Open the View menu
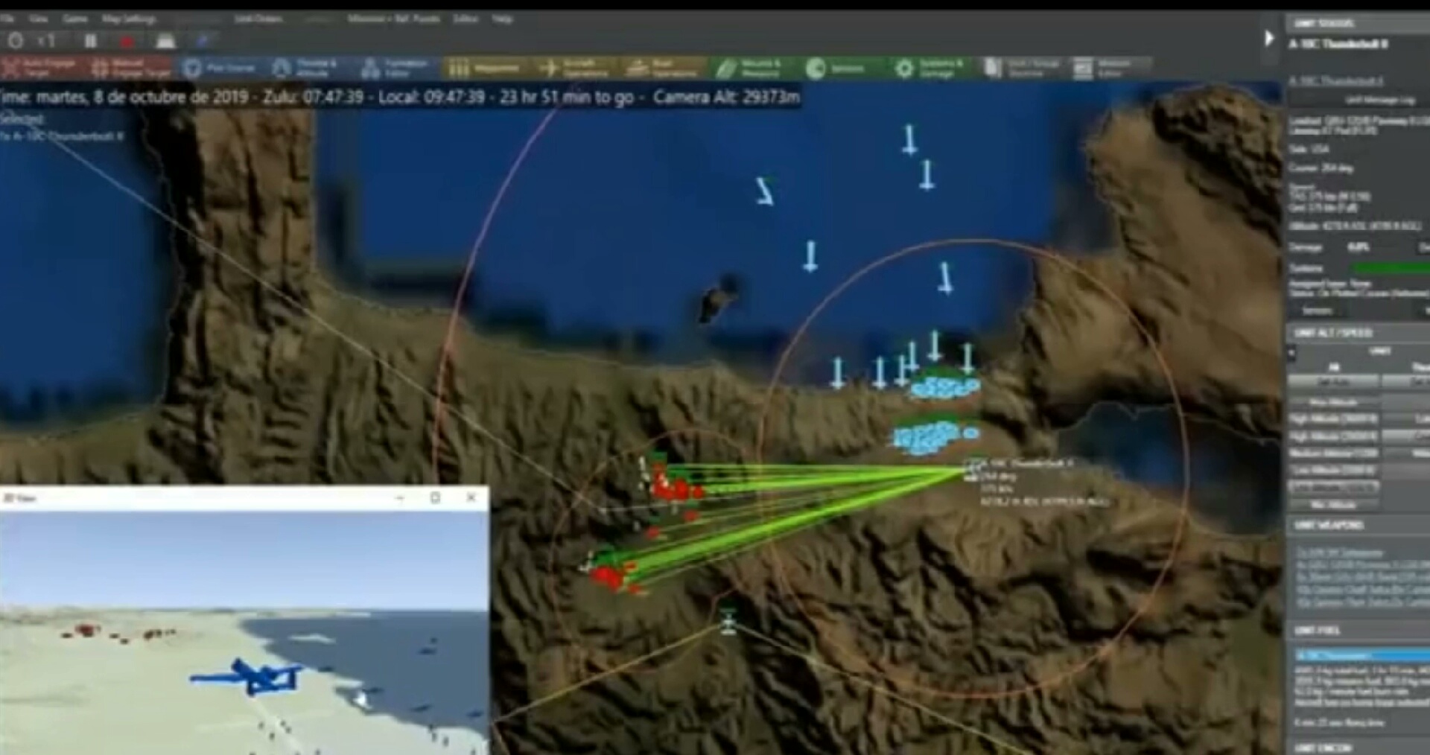Screen dimensions: 1430x755 click(38, 19)
